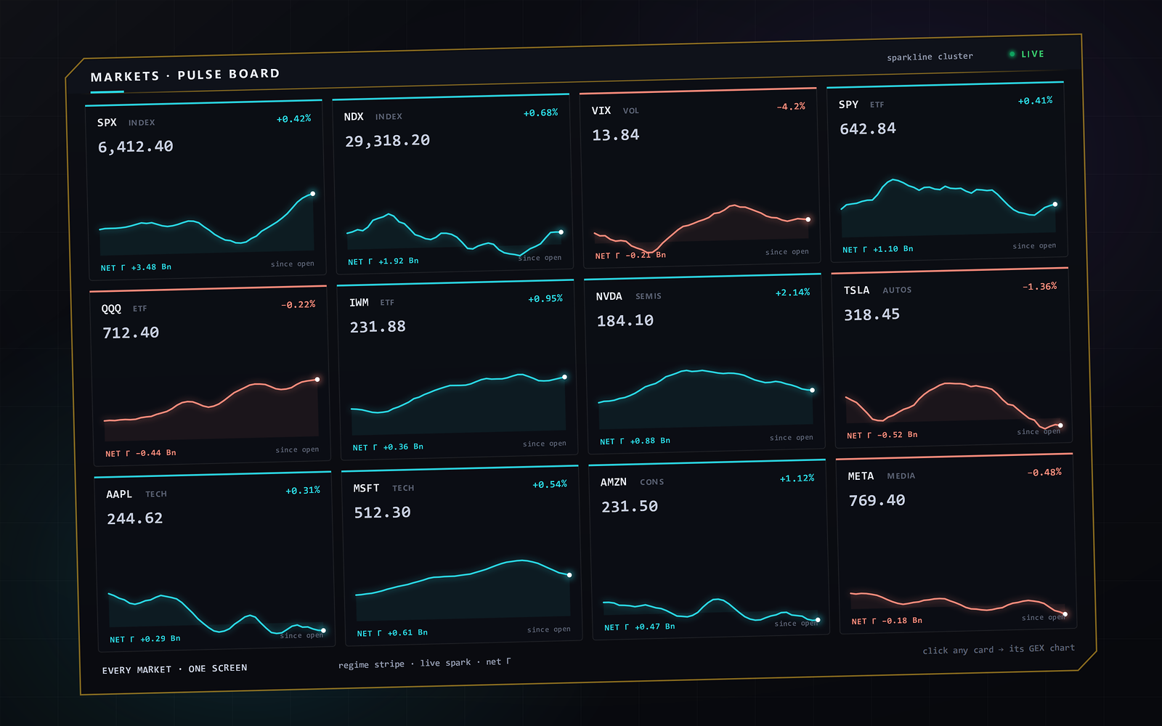Click SPX price 6,412.40
Screen dimensions: 1162x726
tap(136, 147)
